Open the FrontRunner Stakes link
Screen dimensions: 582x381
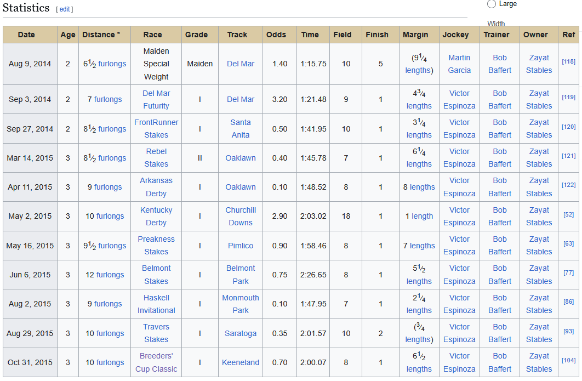[x=156, y=128]
